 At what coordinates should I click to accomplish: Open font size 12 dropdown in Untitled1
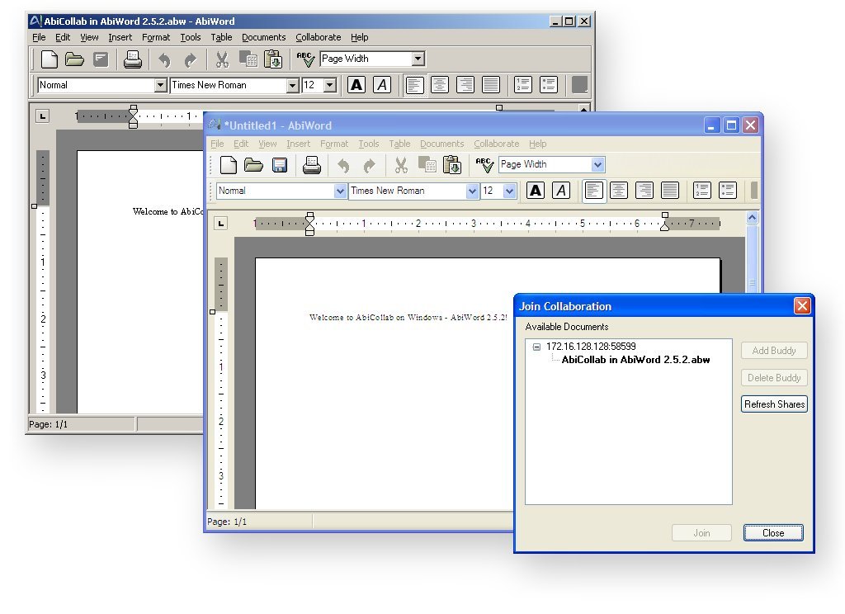(509, 191)
